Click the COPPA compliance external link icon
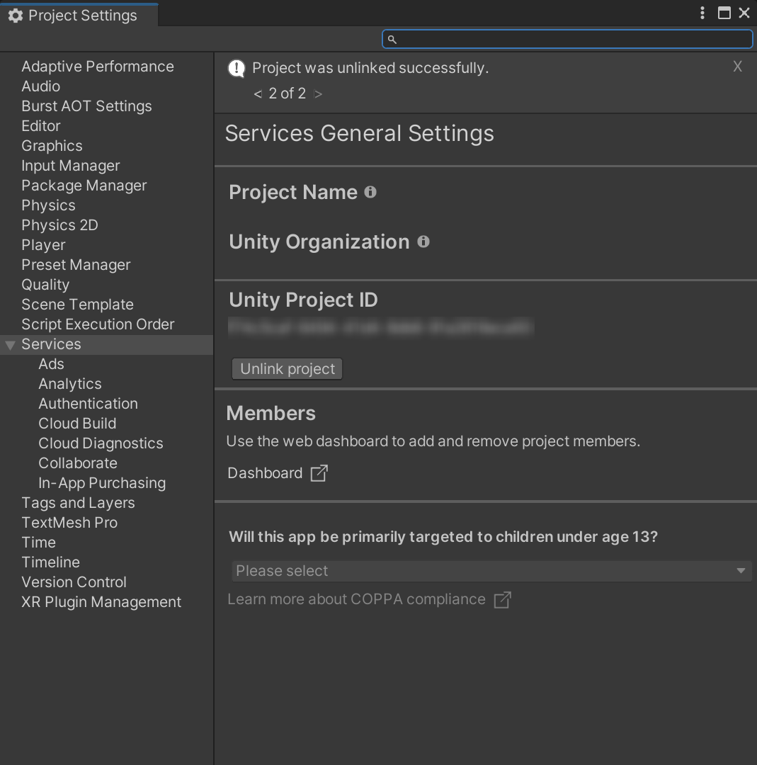 pyautogui.click(x=502, y=600)
